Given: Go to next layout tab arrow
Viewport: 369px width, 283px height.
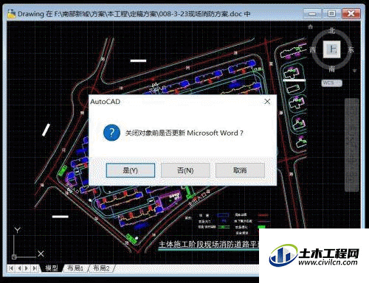Looking at the screenshot, I should pyautogui.click(x=27, y=268).
